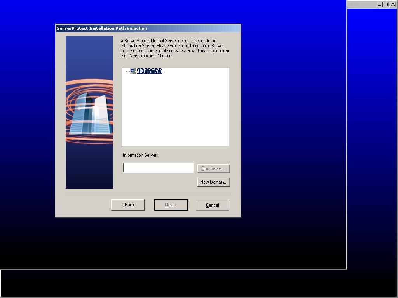This screenshot has width=398, height=298.
Task: Click the Information Server instruction paragraph
Action: point(175,48)
